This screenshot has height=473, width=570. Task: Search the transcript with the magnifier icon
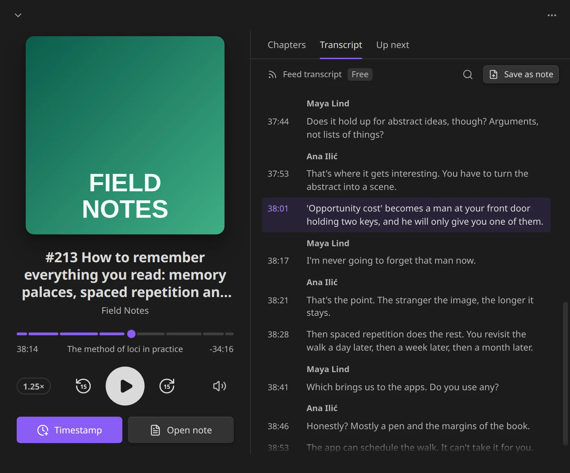pyautogui.click(x=468, y=74)
